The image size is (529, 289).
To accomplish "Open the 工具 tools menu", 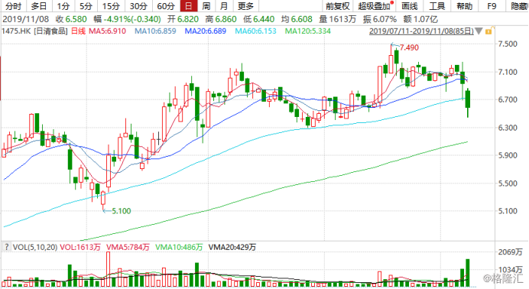I will 437,6.
